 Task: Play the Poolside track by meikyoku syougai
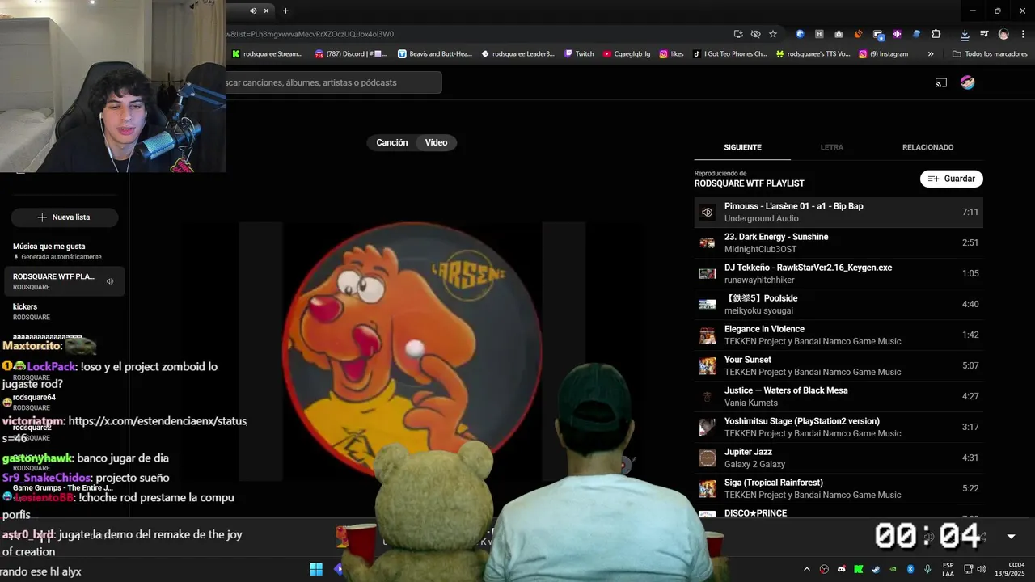coord(839,304)
